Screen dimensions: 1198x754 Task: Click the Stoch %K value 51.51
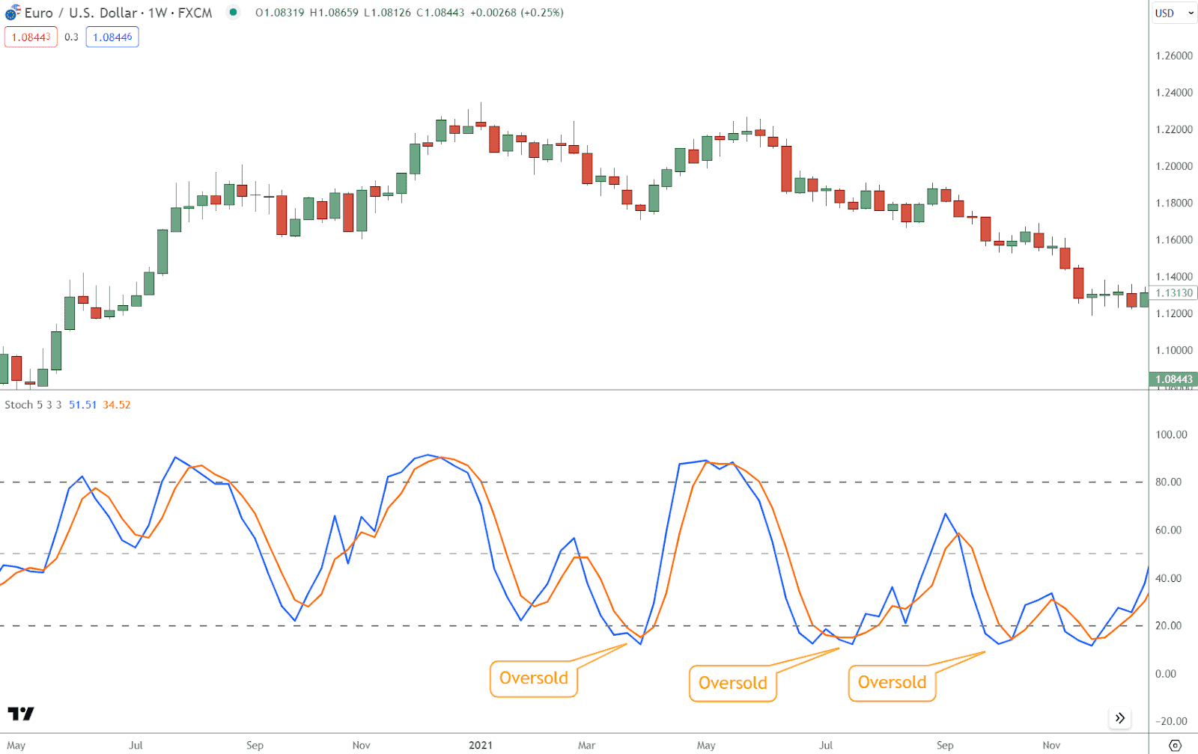coord(82,405)
